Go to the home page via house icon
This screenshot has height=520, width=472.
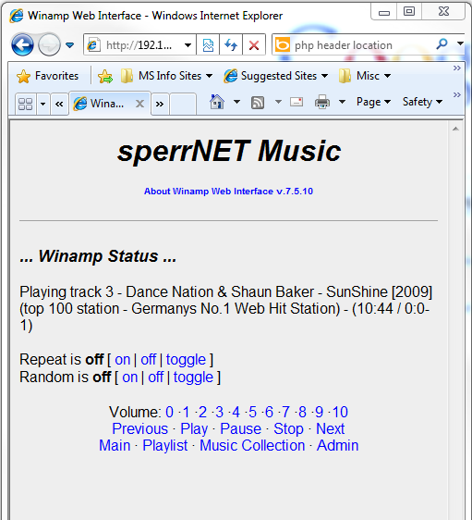click(217, 102)
